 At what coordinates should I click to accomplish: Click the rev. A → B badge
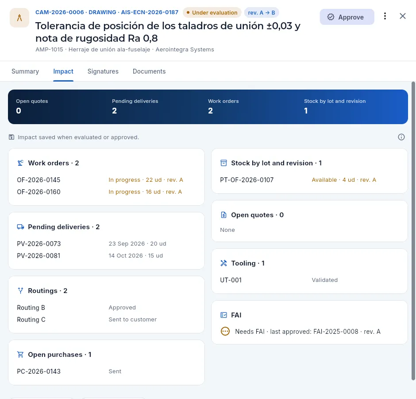point(261,12)
